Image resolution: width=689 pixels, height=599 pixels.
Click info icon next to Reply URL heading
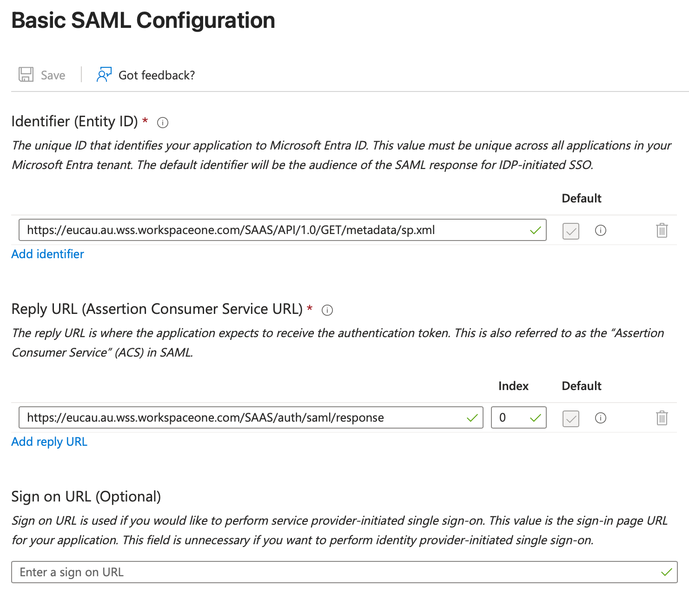(x=327, y=310)
